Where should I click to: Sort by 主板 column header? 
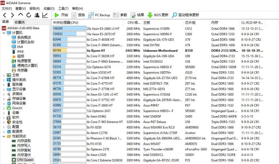[162, 22]
